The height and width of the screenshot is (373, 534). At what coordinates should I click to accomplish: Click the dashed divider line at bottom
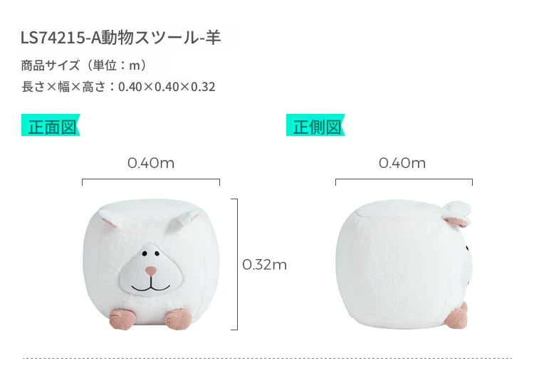click(x=267, y=358)
